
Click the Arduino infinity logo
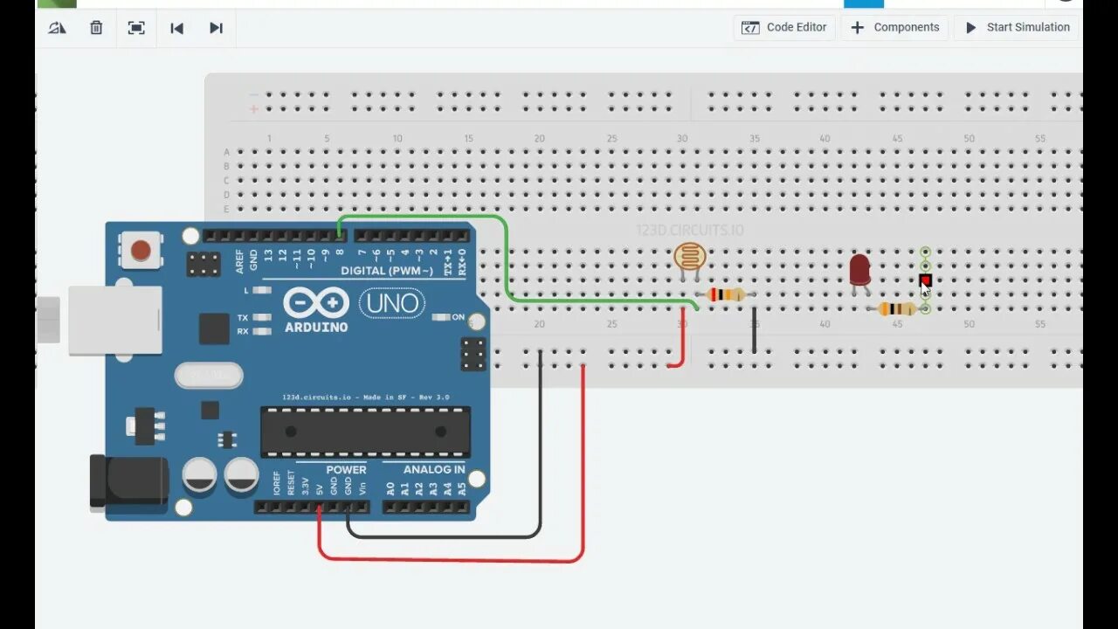316,303
